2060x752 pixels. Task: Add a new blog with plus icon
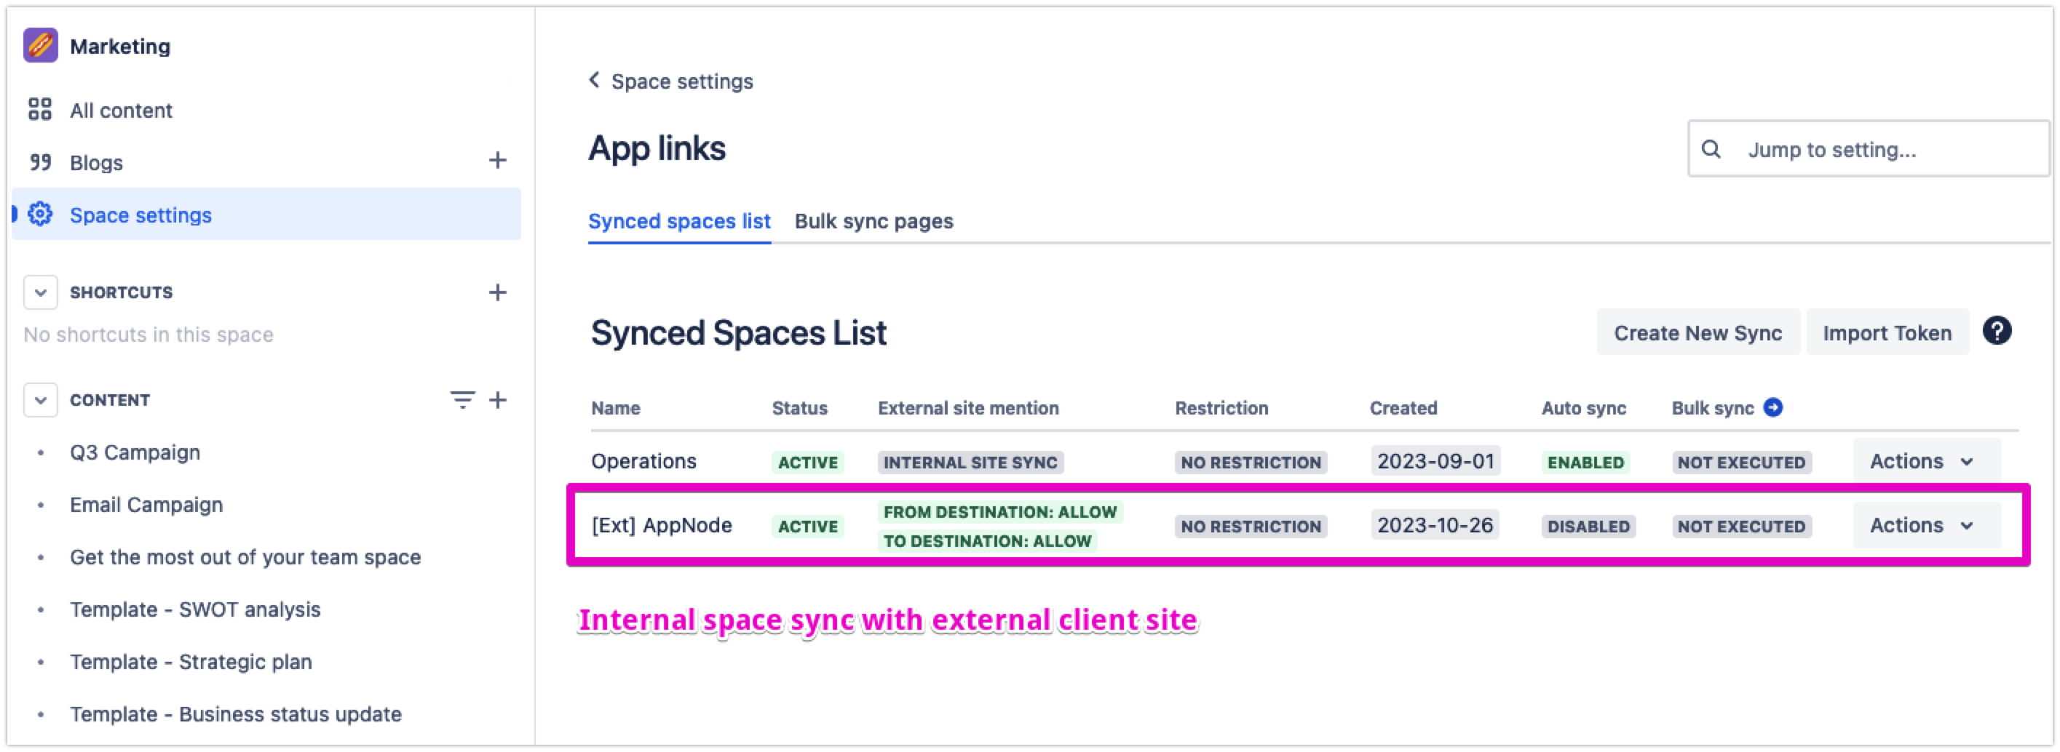[x=497, y=161]
